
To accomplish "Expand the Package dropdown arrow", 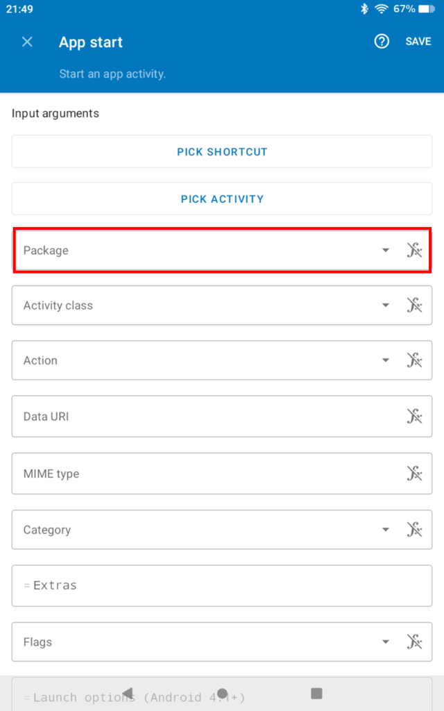I will [x=386, y=251].
